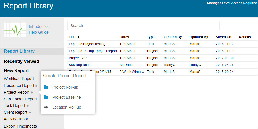Click the green heartbeat chart icon

click(x=15, y=30)
